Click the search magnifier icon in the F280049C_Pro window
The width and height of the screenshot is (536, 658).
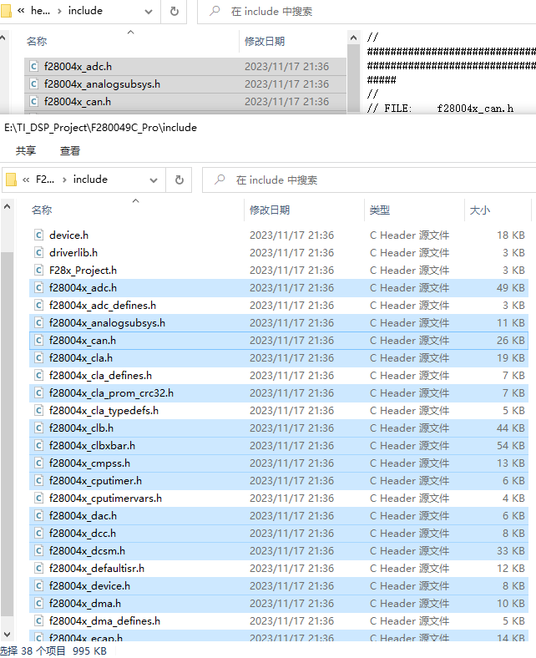coord(220,180)
